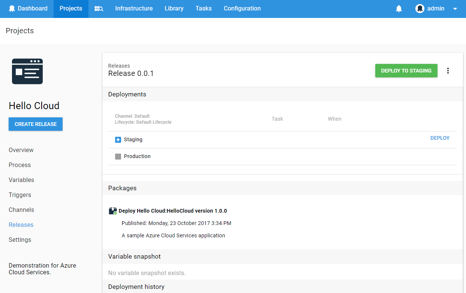Click the admin username label
This screenshot has width=466, height=293.
(x=436, y=9)
